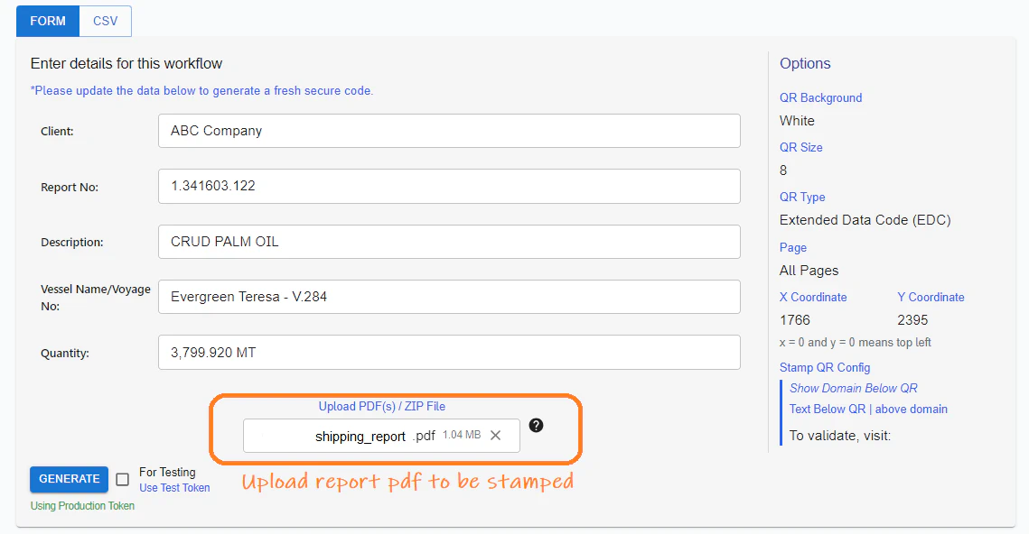Click Show Domain Below QR
This screenshot has height=534, width=1029.
tap(852, 387)
